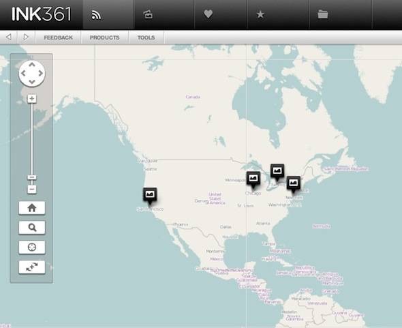Open the photo marker at New York
This screenshot has width=402, height=328.
pyautogui.click(x=293, y=183)
